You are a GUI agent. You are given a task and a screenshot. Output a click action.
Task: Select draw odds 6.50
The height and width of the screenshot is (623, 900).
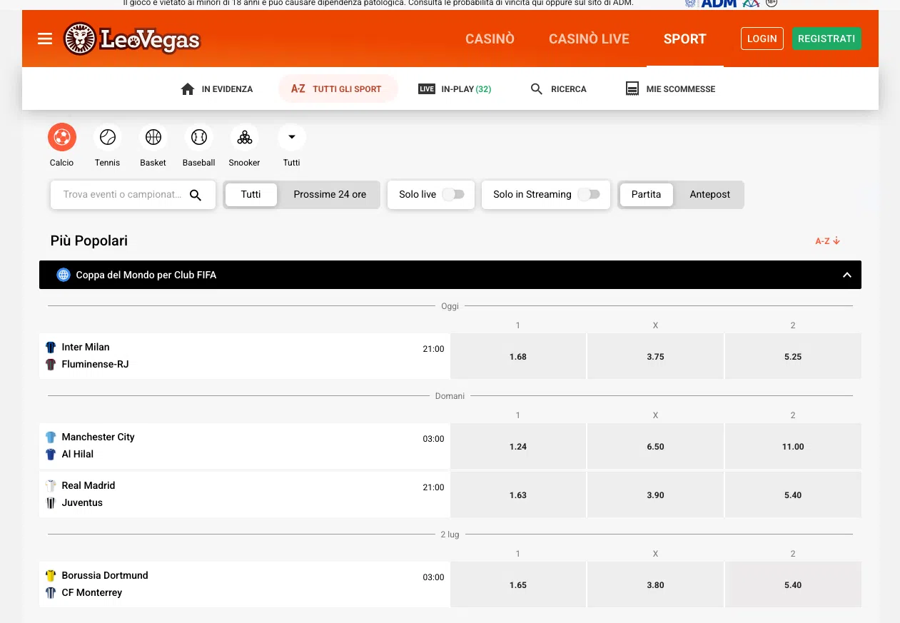point(655,447)
